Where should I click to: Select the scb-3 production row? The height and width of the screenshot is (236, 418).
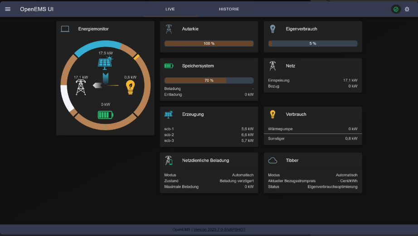click(x=209, y=141)
